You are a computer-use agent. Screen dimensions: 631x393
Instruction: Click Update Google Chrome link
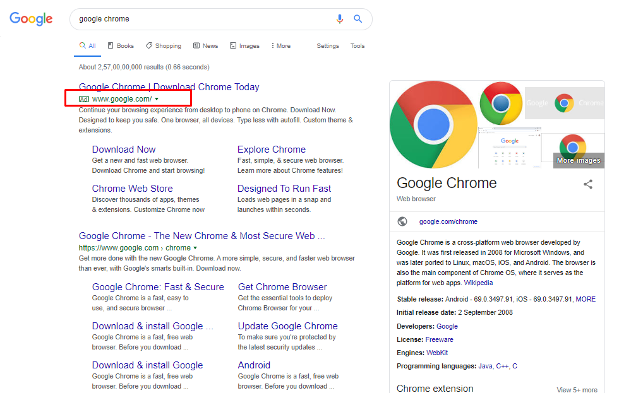click(x=288, y=326)
